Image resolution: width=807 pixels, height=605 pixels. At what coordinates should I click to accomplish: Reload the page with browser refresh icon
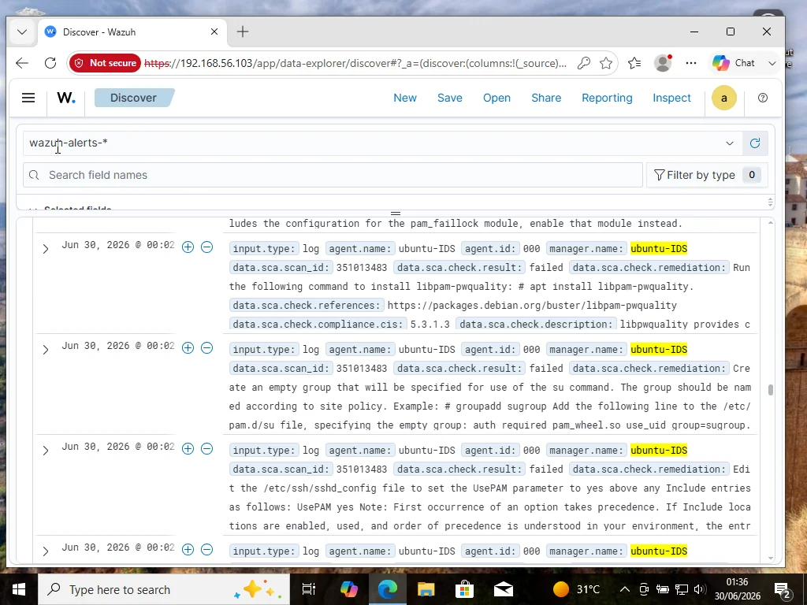pyautogui.click(x=50, y=63)
